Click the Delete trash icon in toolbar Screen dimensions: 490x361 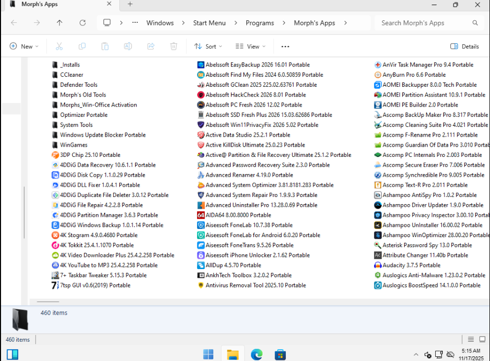point(174,46)
